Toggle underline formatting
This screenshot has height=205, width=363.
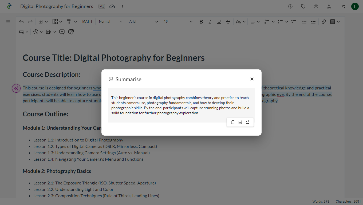point(219,22)
